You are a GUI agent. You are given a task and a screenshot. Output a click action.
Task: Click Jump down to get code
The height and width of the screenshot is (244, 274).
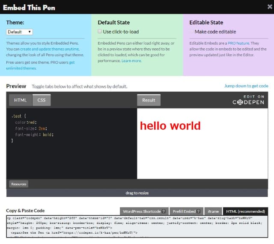246,86
